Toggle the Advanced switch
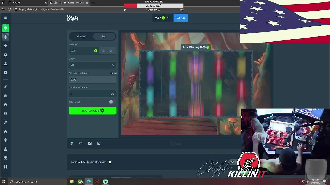 click(x=112, y=102)
